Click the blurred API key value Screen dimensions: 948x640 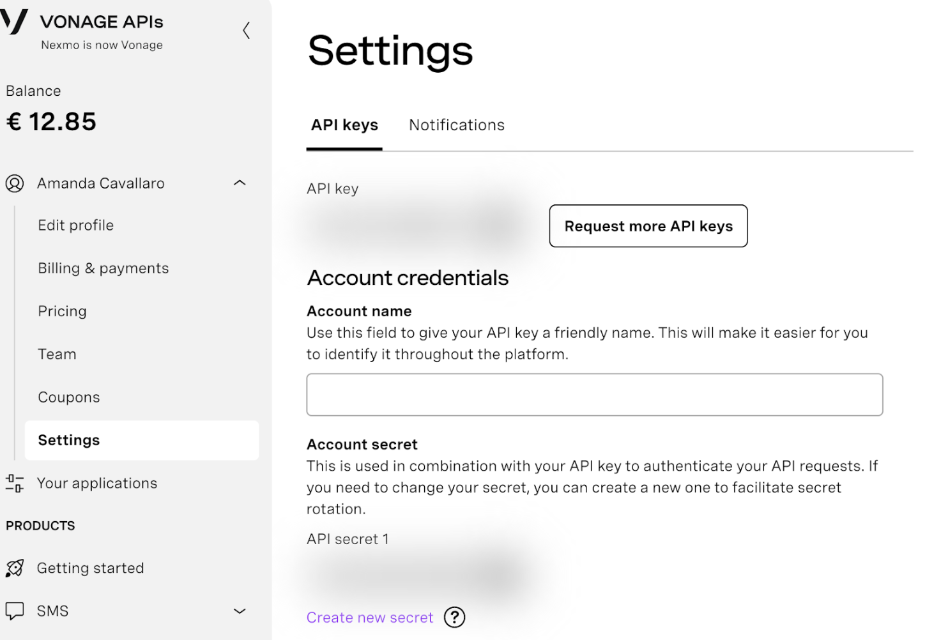point(418,225)
